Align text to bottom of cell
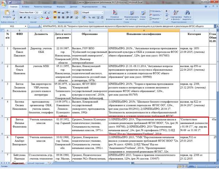Image resolution: width=219 pixels, height=175 pixels. 63,12
